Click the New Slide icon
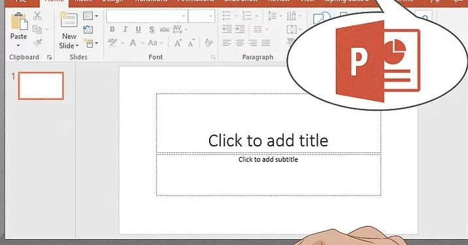Screen dimensions: 468x245 point(69,20)
